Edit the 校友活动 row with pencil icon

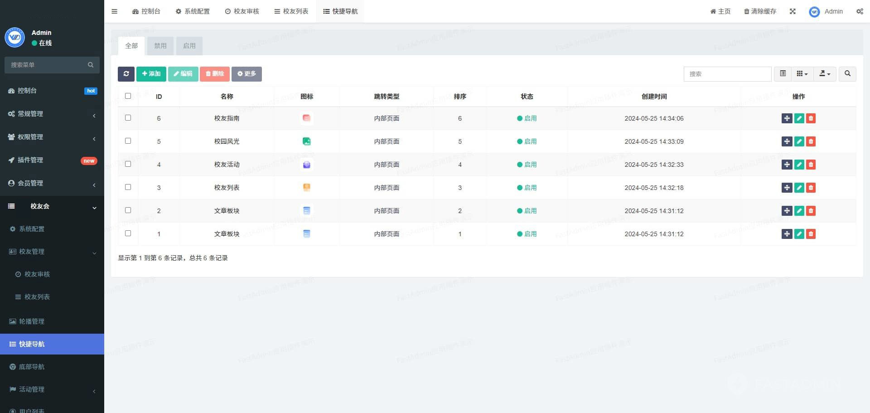pos(799,165)
